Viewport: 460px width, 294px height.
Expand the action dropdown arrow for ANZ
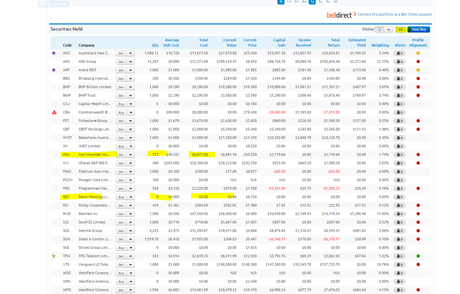click(131, 53)
